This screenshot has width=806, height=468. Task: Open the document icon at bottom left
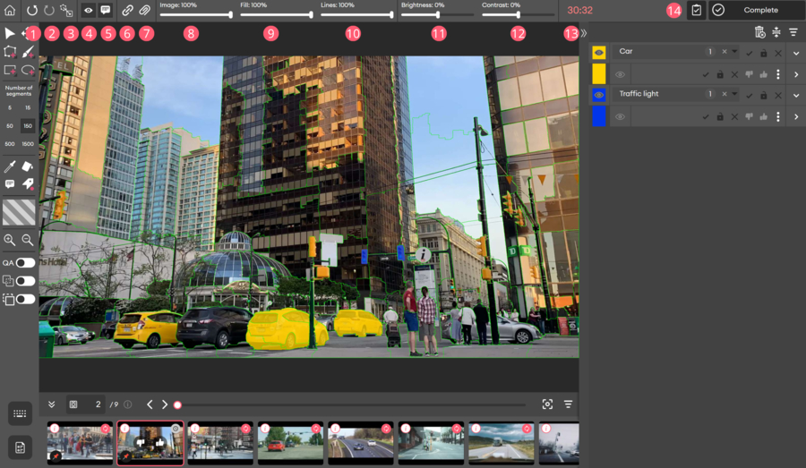(20, 447)
